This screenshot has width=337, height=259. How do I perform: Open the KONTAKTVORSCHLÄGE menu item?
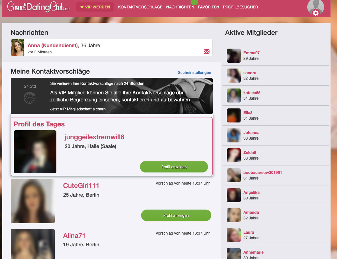point(140,7)
